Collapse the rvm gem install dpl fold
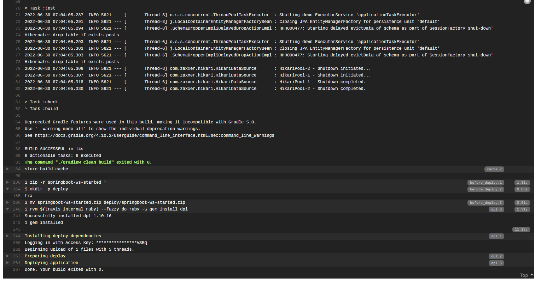This screenshot has height=281, width=535. [x=7, y=209]
